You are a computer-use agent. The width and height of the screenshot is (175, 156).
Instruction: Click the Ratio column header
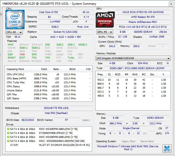[x=55, y=69]
